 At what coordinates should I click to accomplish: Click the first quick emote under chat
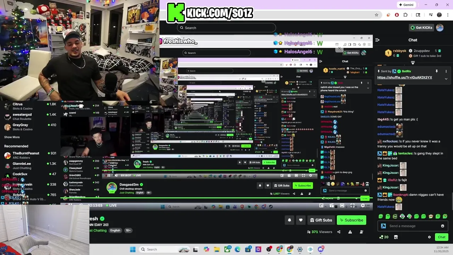click(381, 216)
